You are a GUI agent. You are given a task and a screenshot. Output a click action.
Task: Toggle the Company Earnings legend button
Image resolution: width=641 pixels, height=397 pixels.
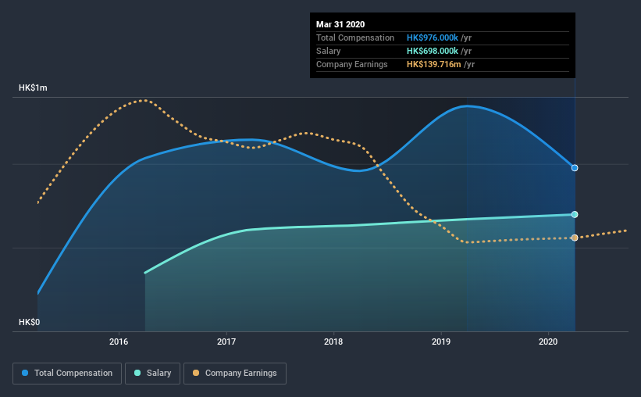235,374
